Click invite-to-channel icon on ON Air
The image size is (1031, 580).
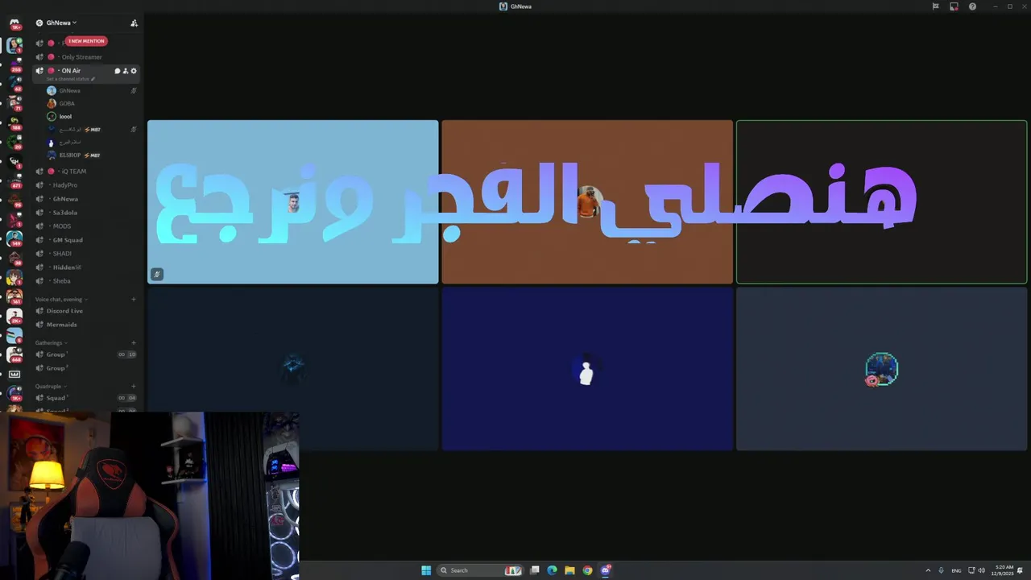[x=125, y=71]
